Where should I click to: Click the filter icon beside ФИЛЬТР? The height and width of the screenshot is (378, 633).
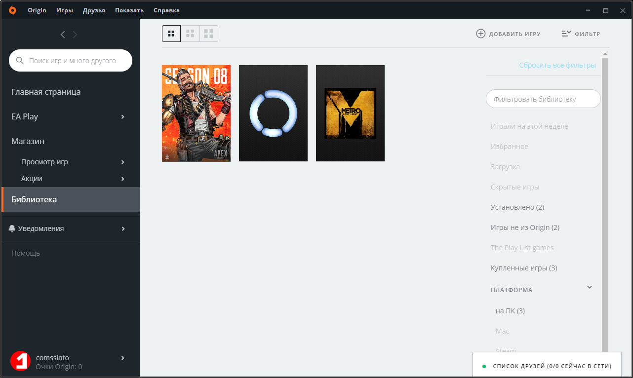566,34
